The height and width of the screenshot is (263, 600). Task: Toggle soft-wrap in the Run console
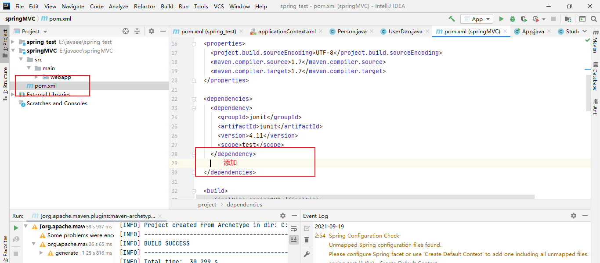(294, 228)
